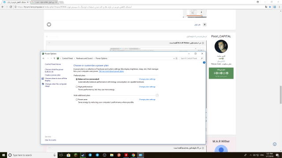Viewport: 282px width, 158px height.
Task: Click Poori_CAPITAL's avatar picture
Action: (x=221, y=47)
